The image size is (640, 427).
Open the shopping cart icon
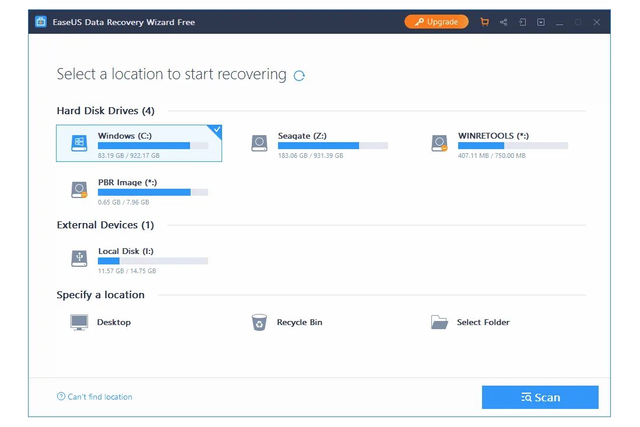pos(484,22)
